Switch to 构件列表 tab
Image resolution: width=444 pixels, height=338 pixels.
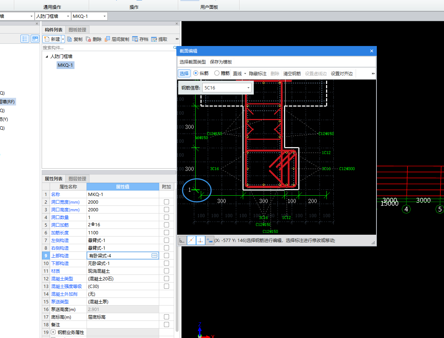coord(54,30)
